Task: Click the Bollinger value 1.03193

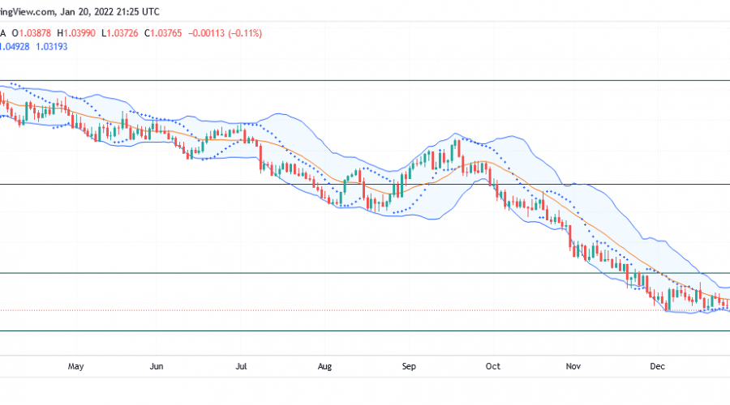Action: click(x=52, y=47)
